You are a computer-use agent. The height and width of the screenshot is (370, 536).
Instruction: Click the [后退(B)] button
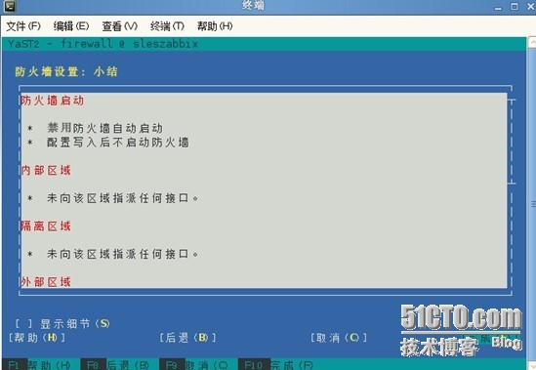pos(188,338)
